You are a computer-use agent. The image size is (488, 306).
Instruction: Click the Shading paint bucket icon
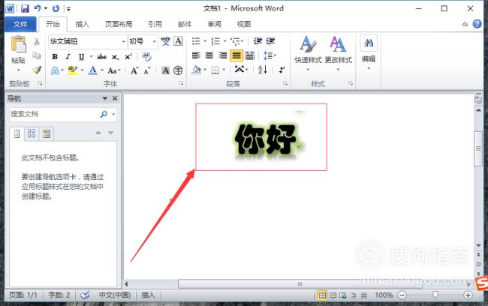coord(197,70)
